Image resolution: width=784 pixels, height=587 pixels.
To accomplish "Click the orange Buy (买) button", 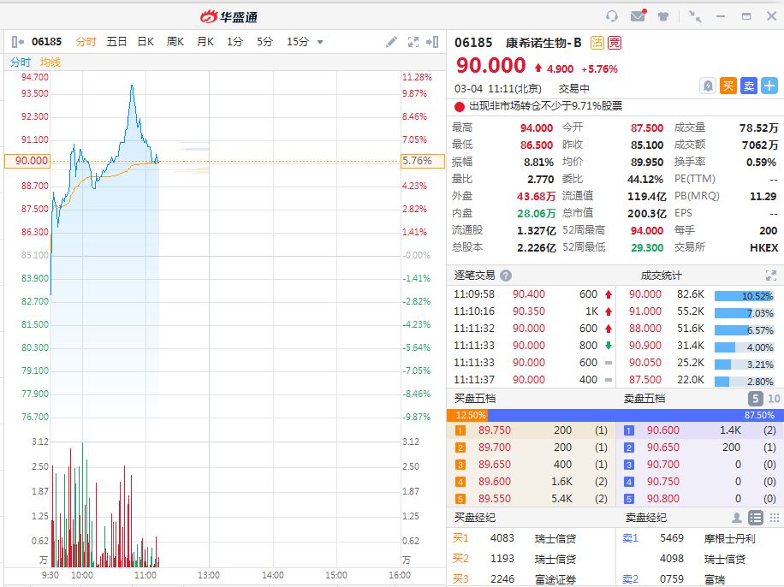I will click(728, 86).
